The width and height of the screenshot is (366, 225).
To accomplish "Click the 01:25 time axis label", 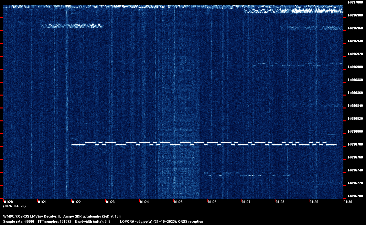I will tap(178, 202).
